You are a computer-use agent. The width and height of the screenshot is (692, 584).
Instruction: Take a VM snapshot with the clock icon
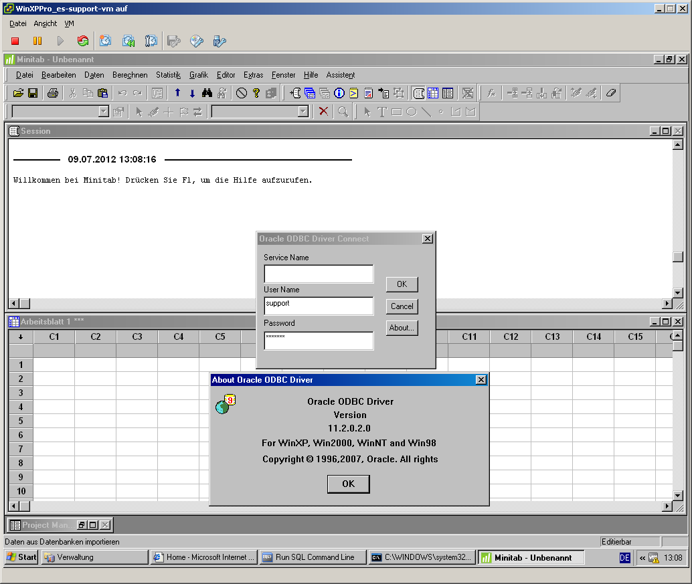(x=106, y=41)
